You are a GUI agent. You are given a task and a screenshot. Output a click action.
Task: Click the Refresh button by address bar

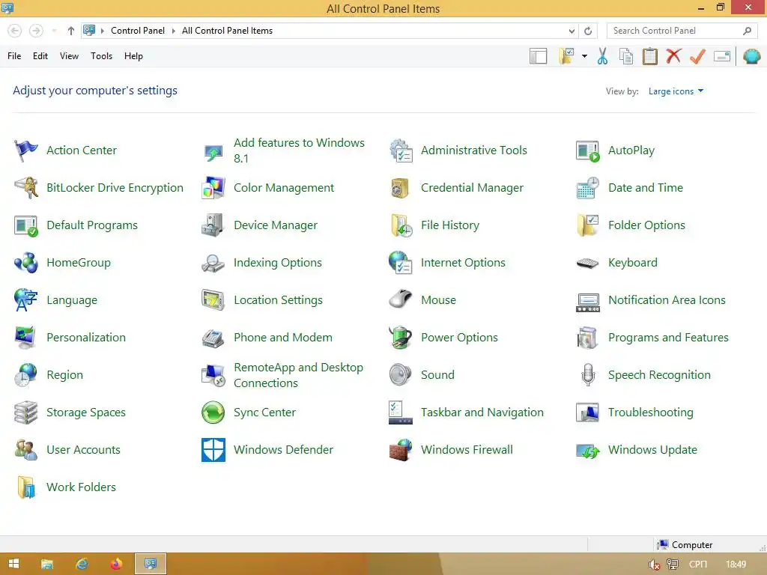pos(588,31)
